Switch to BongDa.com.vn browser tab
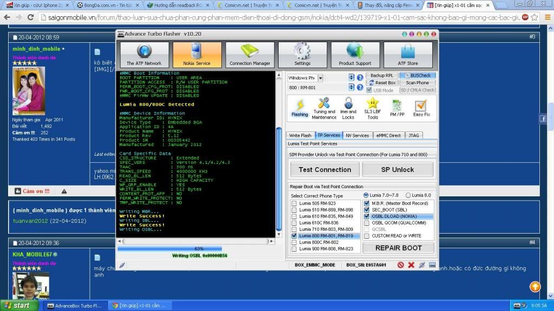This screenshot has width=554, height=311. tap(108, 5)
